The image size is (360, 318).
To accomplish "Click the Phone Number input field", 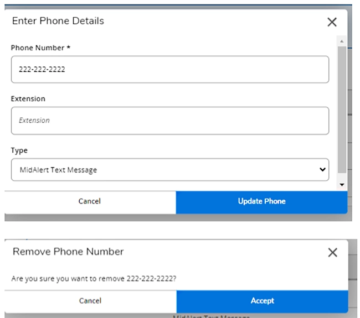I will (170, 69).
